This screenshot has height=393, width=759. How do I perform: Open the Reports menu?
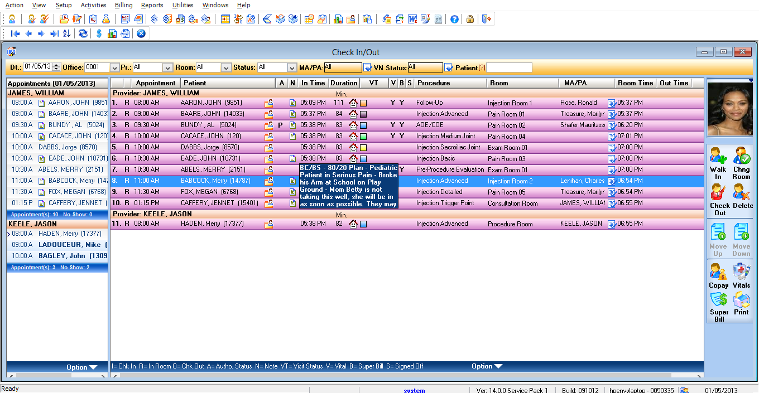point(152,5)
